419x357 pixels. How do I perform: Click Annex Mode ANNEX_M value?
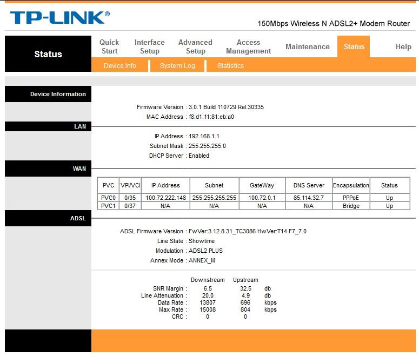(x=202, y=261)
